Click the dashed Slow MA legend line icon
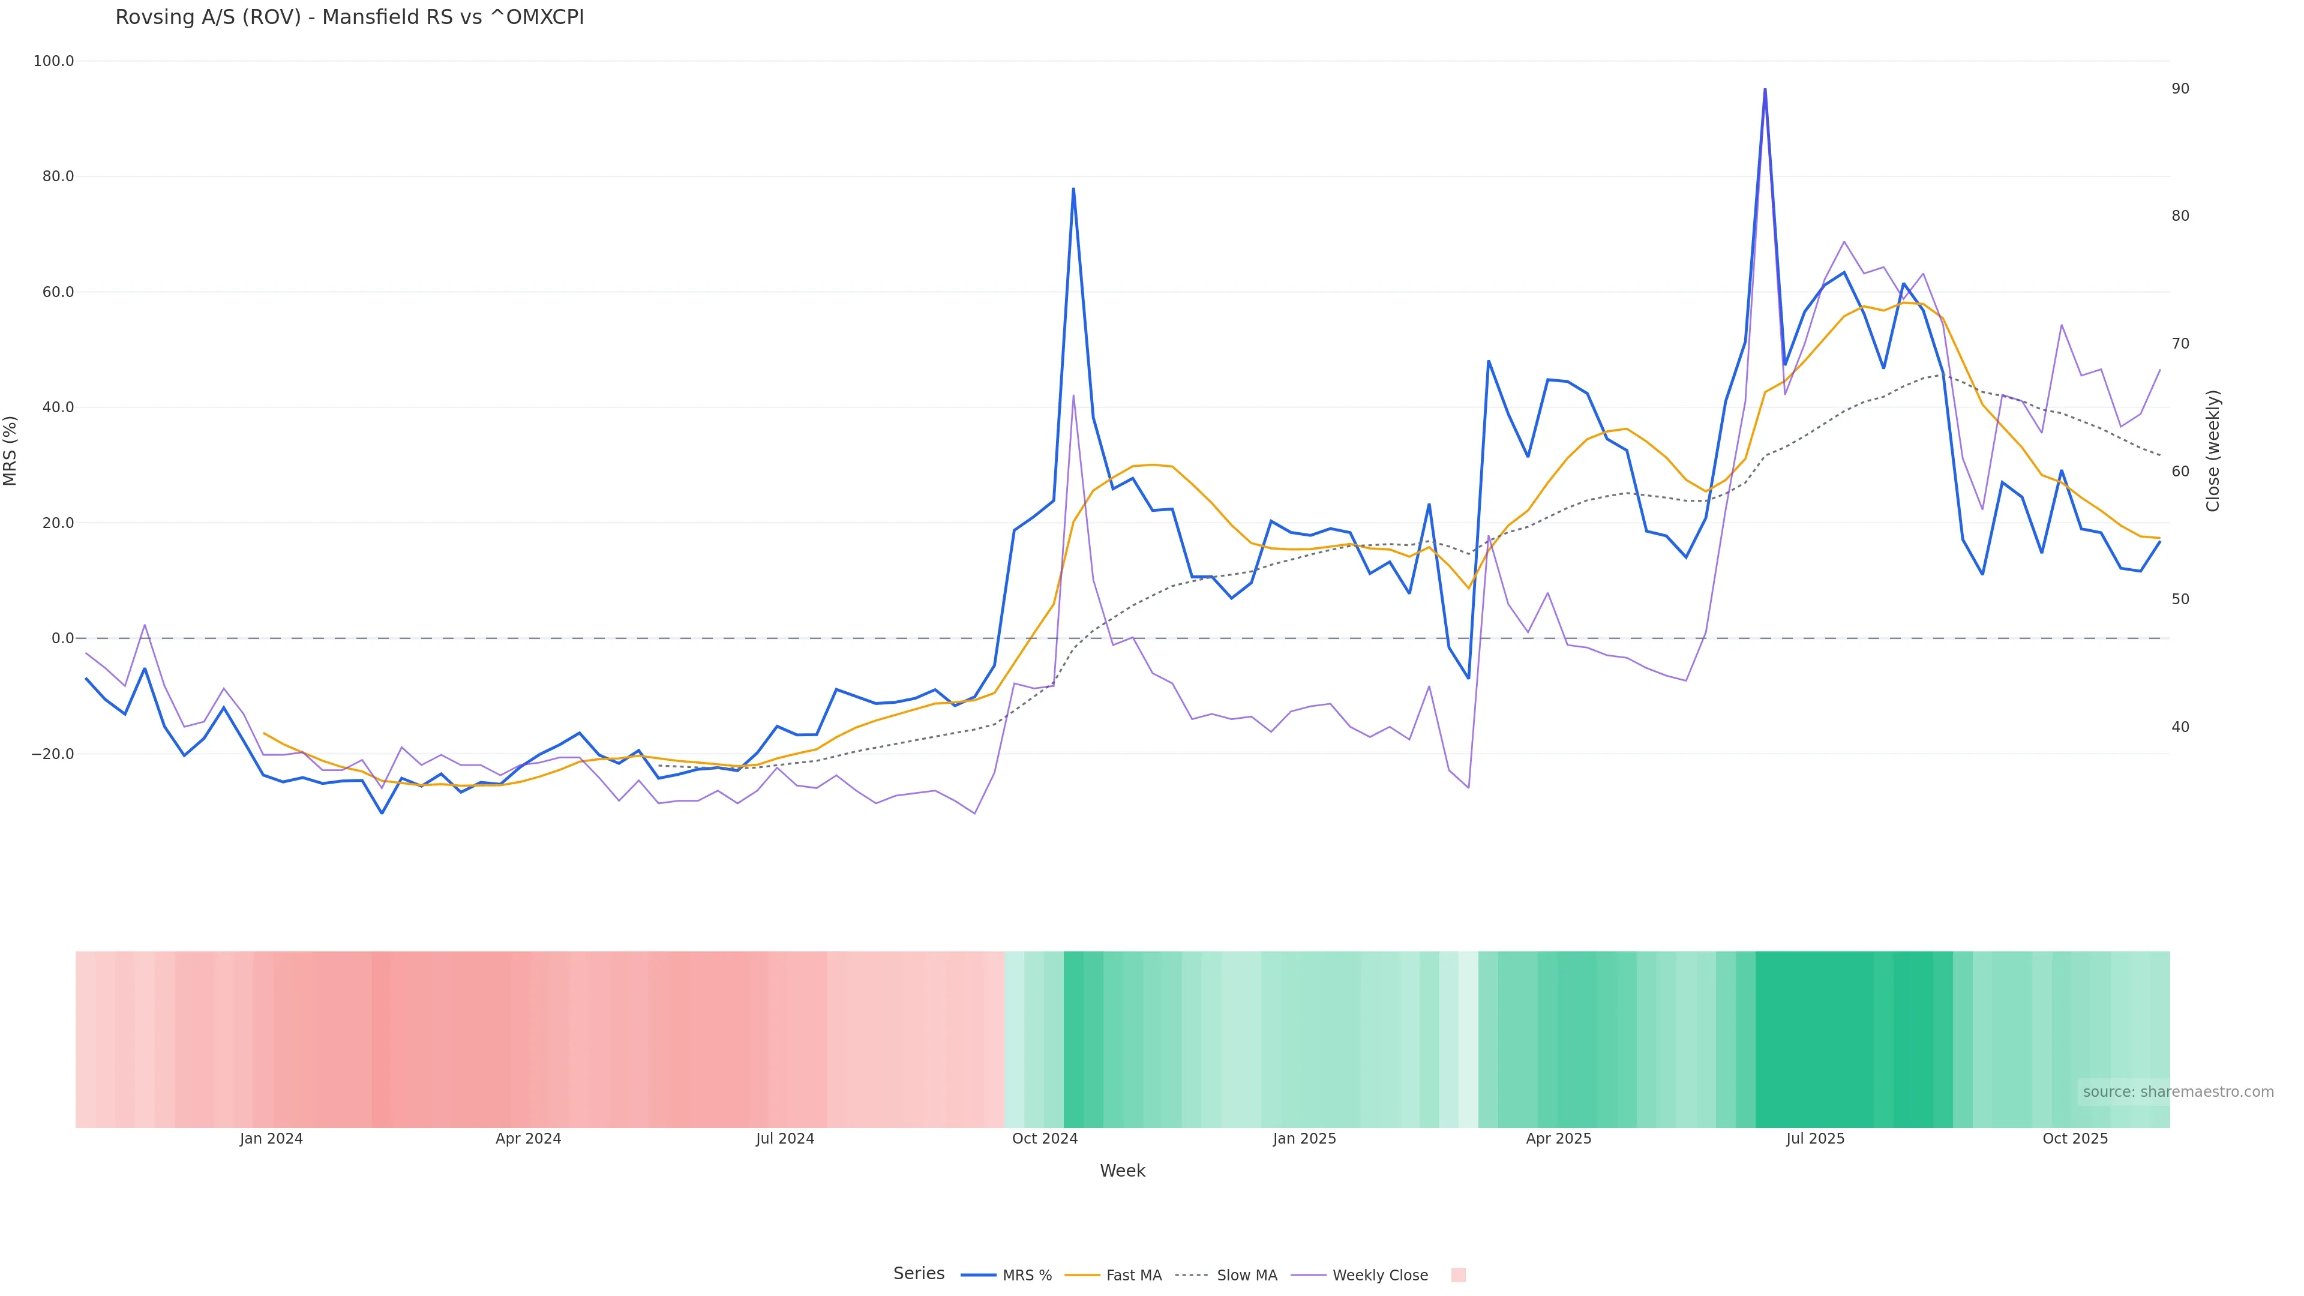Viewport: 2304px width, 1296px height. tap(1192, 1276)
